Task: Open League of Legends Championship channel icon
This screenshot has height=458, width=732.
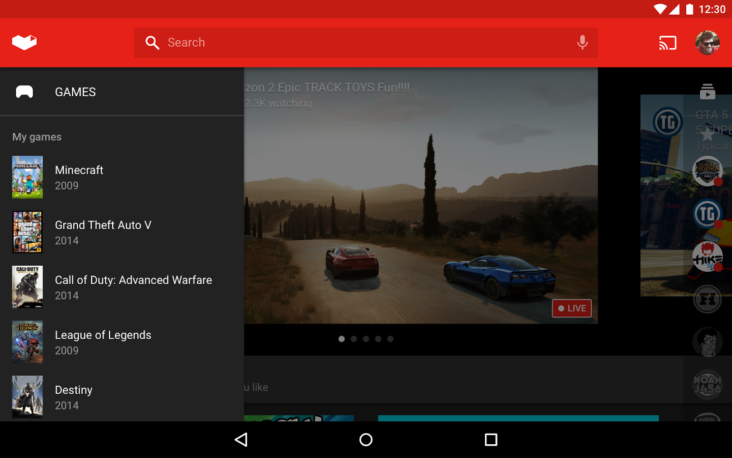Action: pyautogui.click(x=708, y=171)
